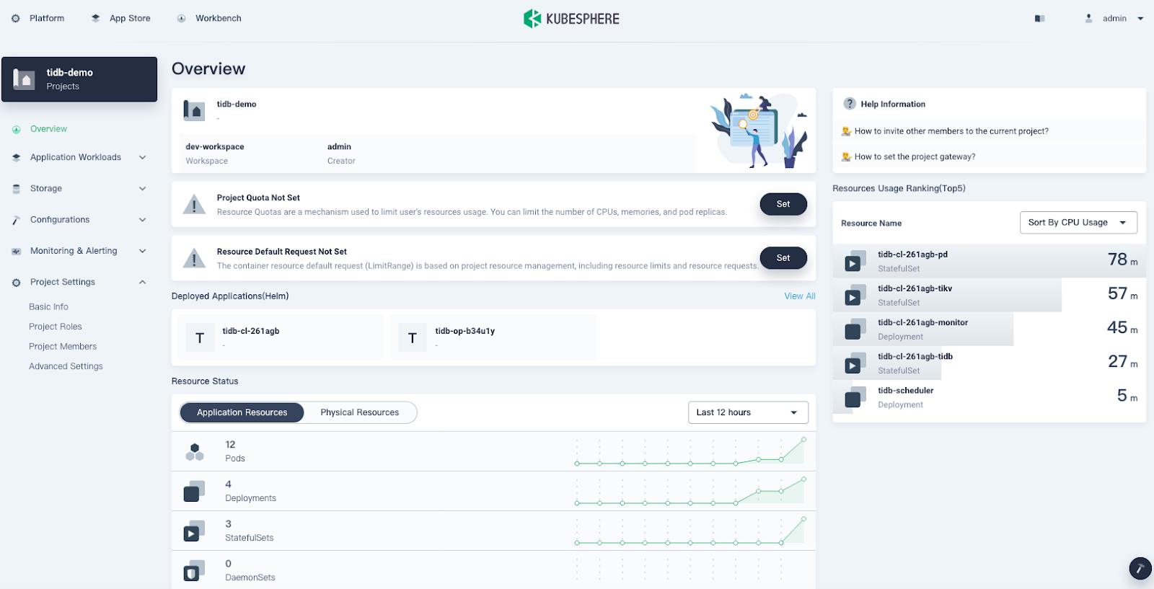Switch to Physical Resources view
This screenshot has height=589, width=1154.
(x=359, y=412)
